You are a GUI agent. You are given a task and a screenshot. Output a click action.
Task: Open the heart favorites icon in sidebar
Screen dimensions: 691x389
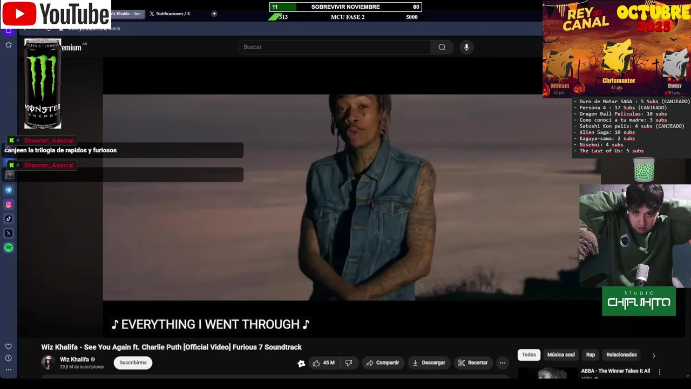[x=9, y=346]
